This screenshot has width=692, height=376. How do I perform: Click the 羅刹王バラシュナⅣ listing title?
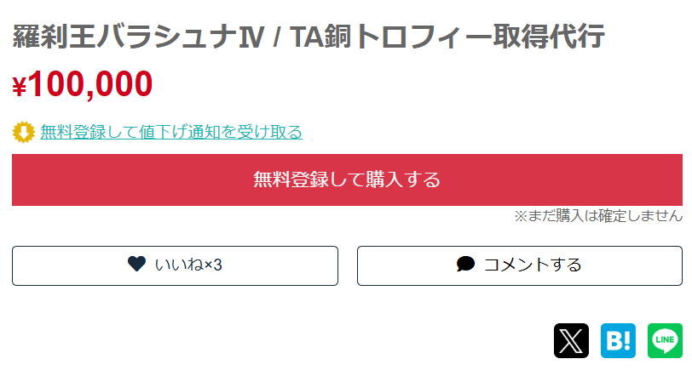[x=139, y=36]
